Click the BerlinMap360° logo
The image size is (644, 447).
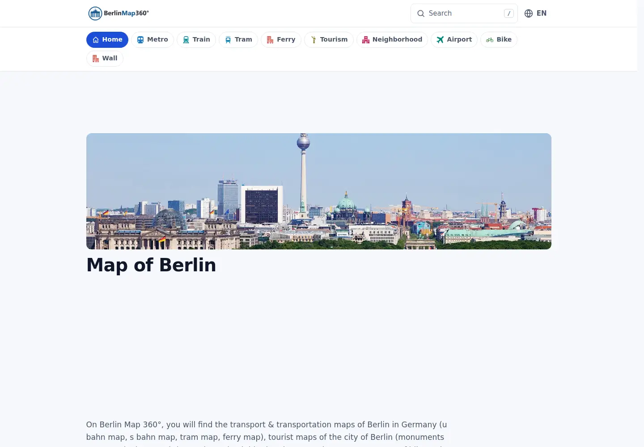tap(119, 13)
